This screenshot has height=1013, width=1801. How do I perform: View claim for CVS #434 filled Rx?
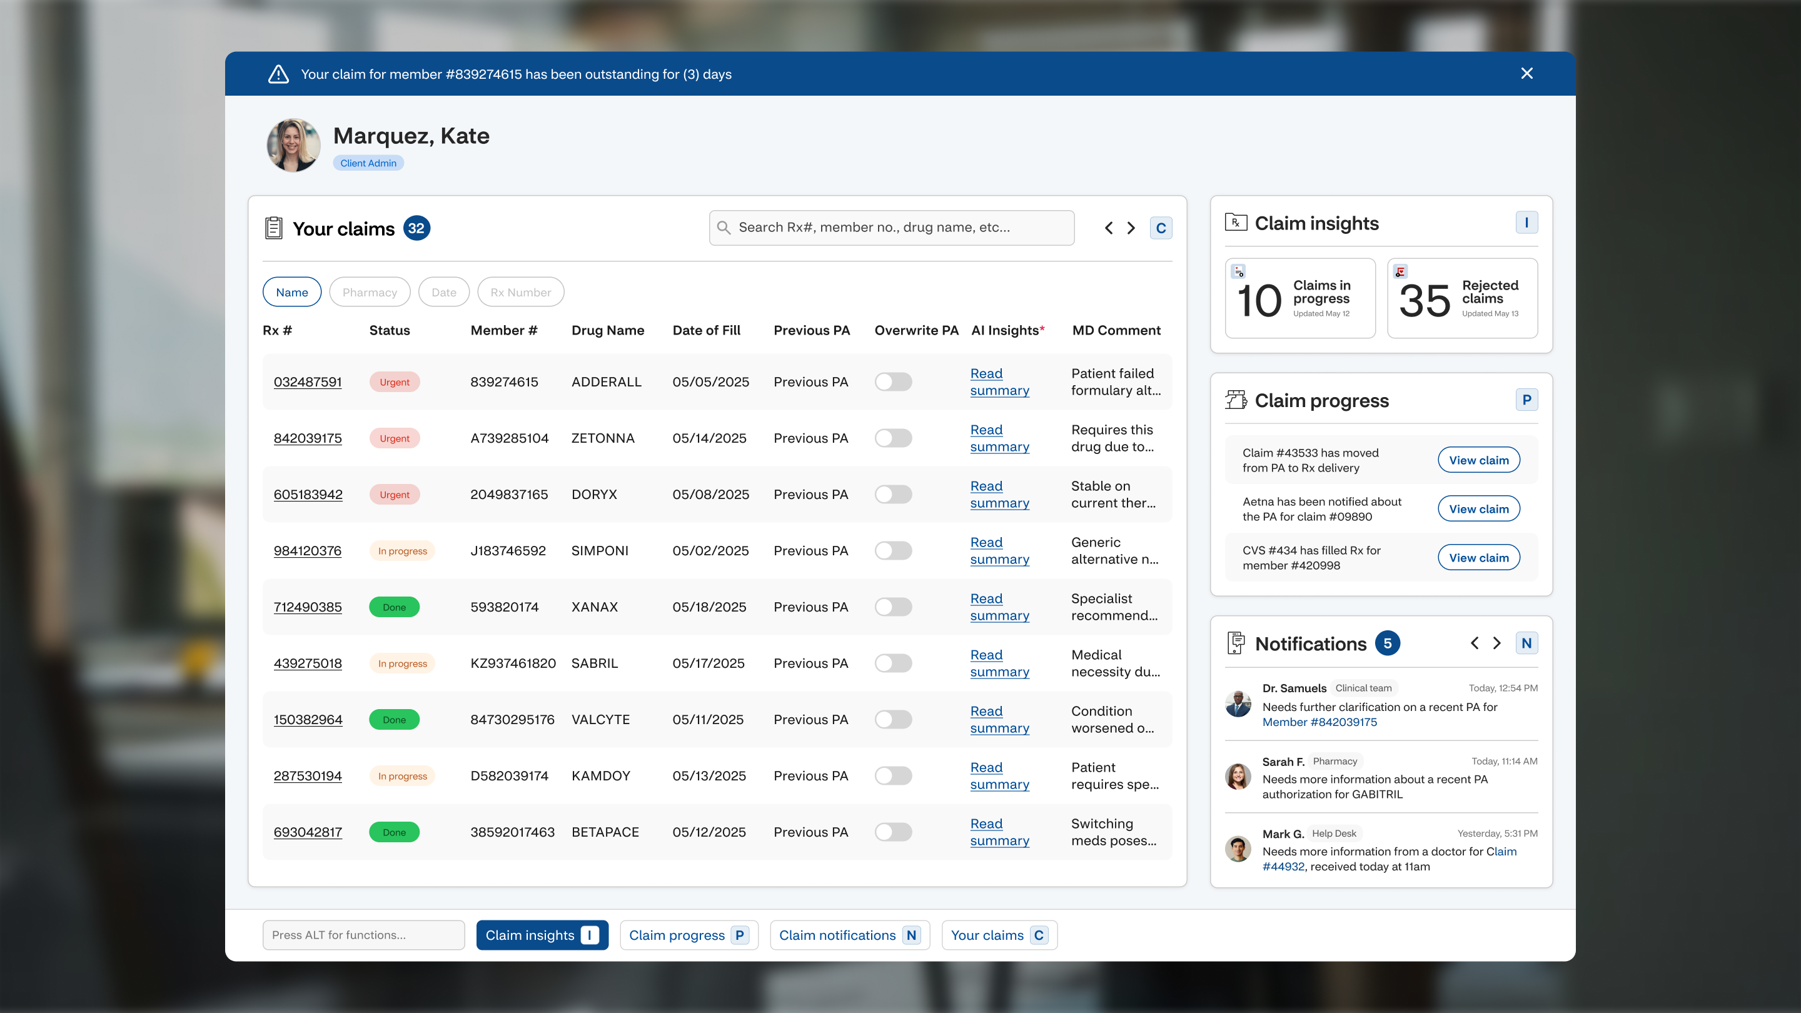pos(1479,558)
